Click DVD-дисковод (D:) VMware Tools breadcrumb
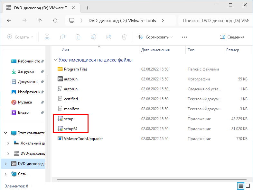Screen dimensions: 253x190 (x=122, y=21)
